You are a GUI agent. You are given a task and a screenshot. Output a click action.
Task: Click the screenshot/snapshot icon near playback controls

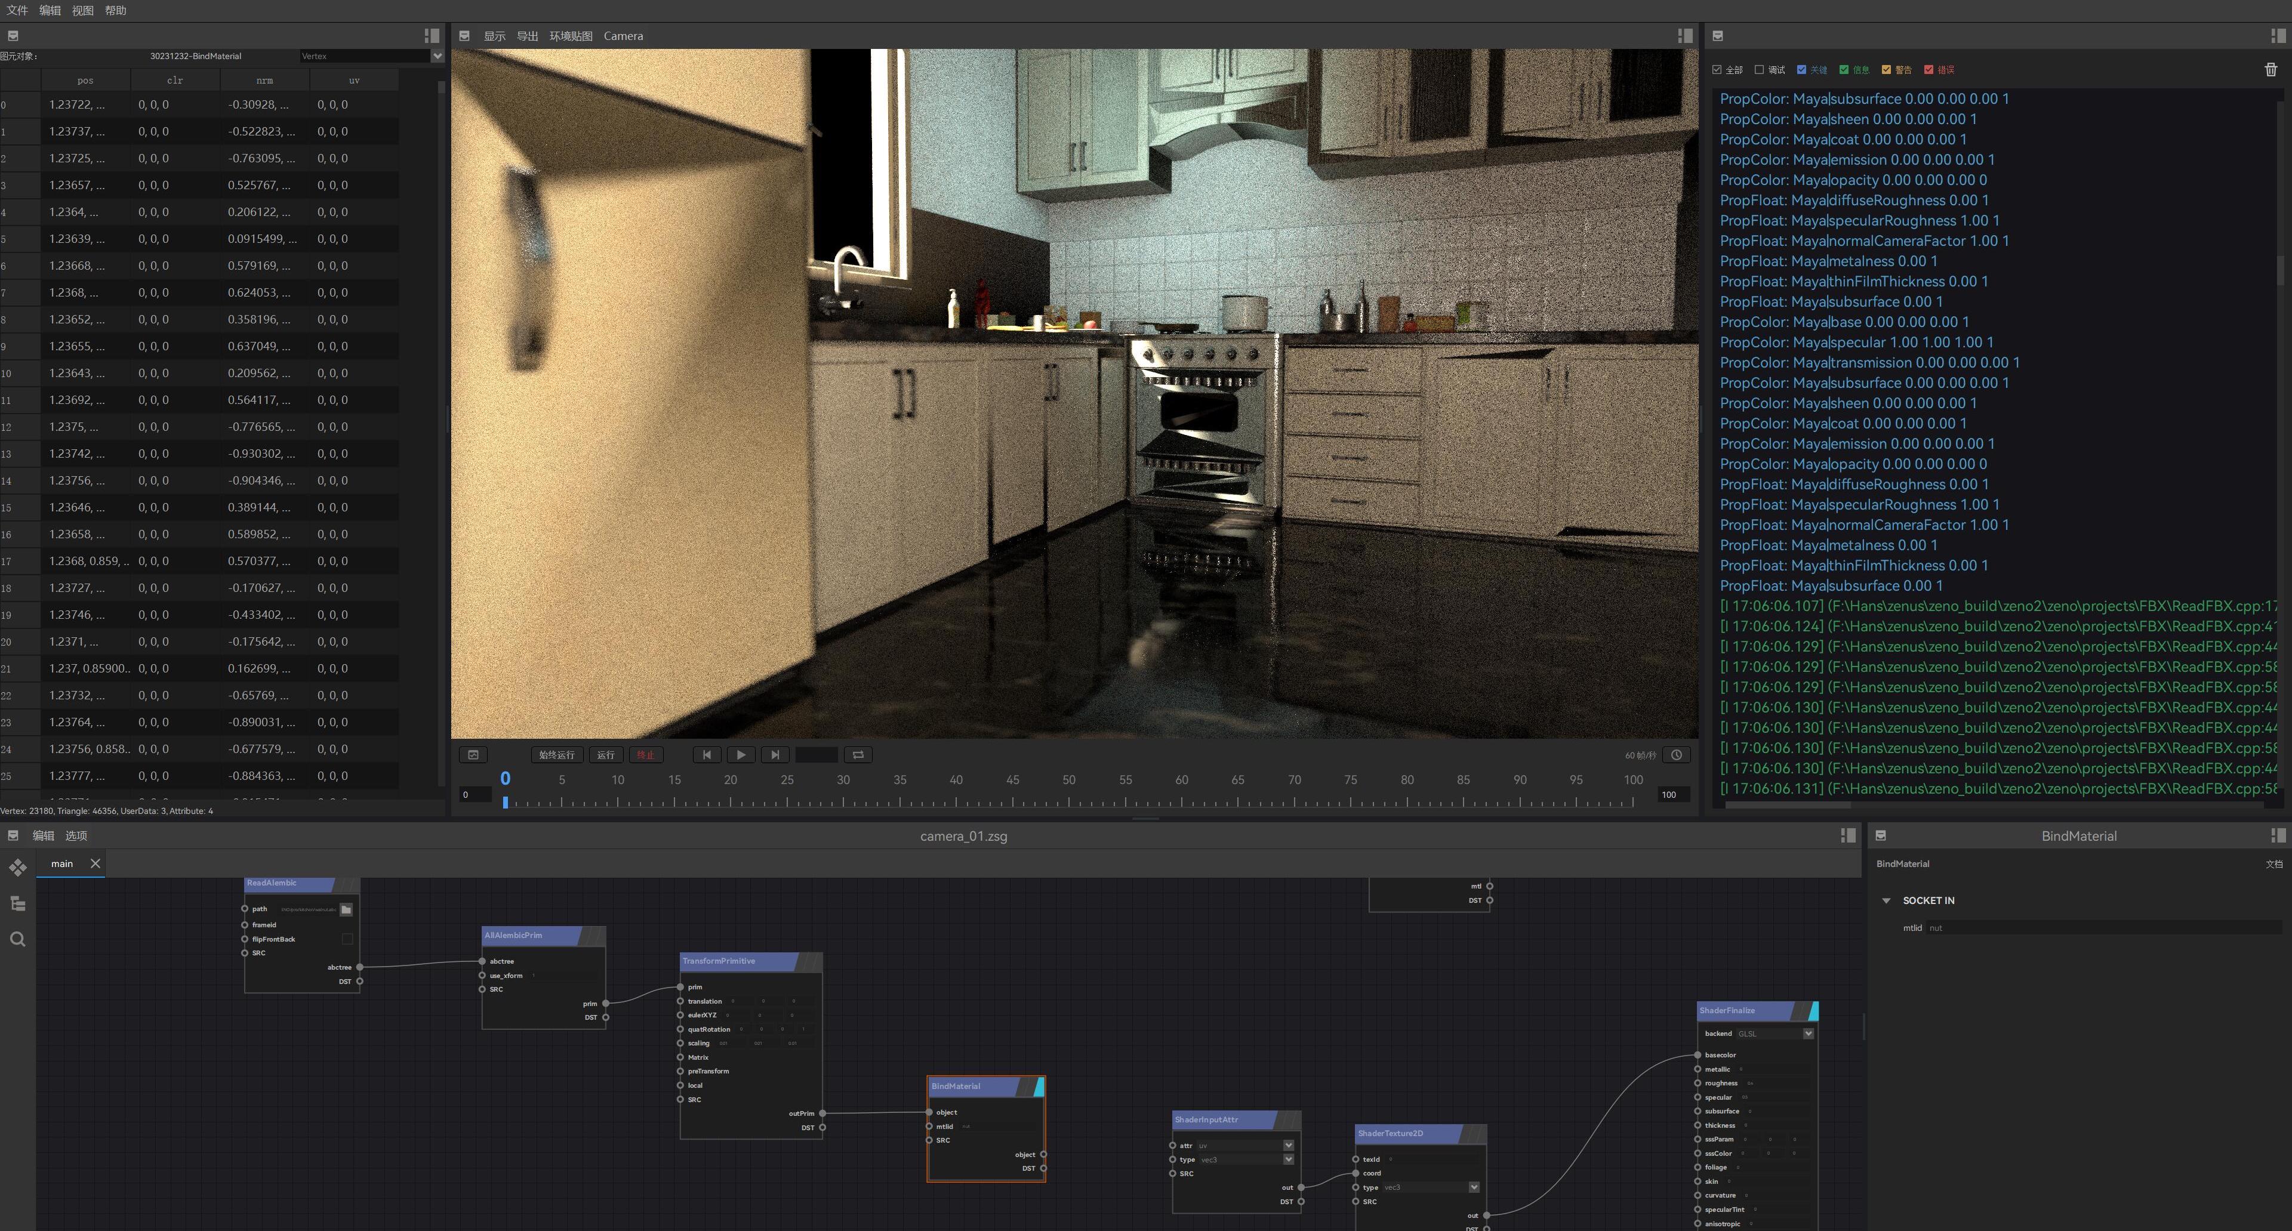point(473,754)
